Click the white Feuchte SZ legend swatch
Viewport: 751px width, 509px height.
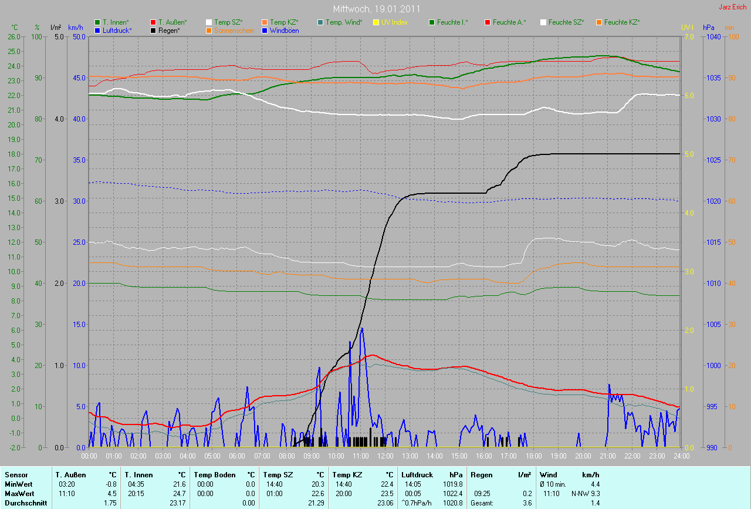pyautogui.click(x=543, y=22)
